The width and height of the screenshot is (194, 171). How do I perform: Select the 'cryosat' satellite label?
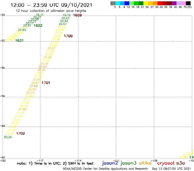coord(166,163)
